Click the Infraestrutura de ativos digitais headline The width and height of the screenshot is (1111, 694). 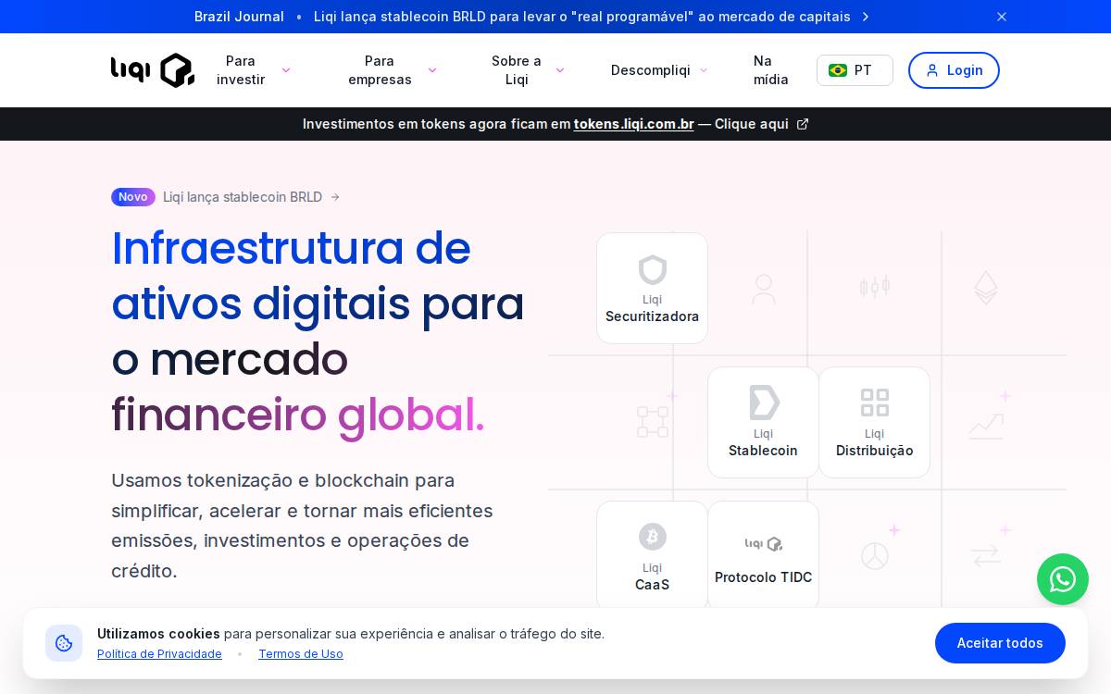click(318, 331)
